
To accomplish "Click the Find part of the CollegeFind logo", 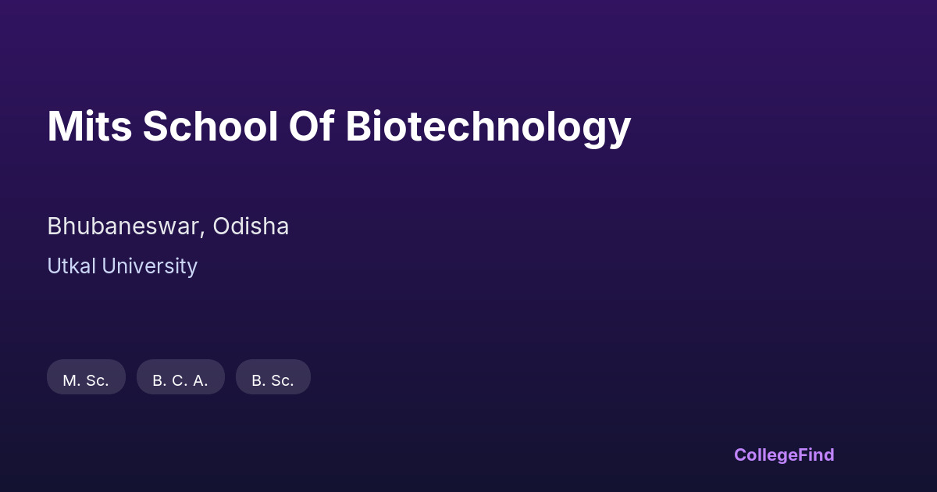I will (x=815, y=455).
